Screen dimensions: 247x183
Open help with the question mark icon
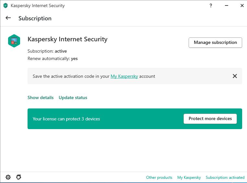[211, 5]
